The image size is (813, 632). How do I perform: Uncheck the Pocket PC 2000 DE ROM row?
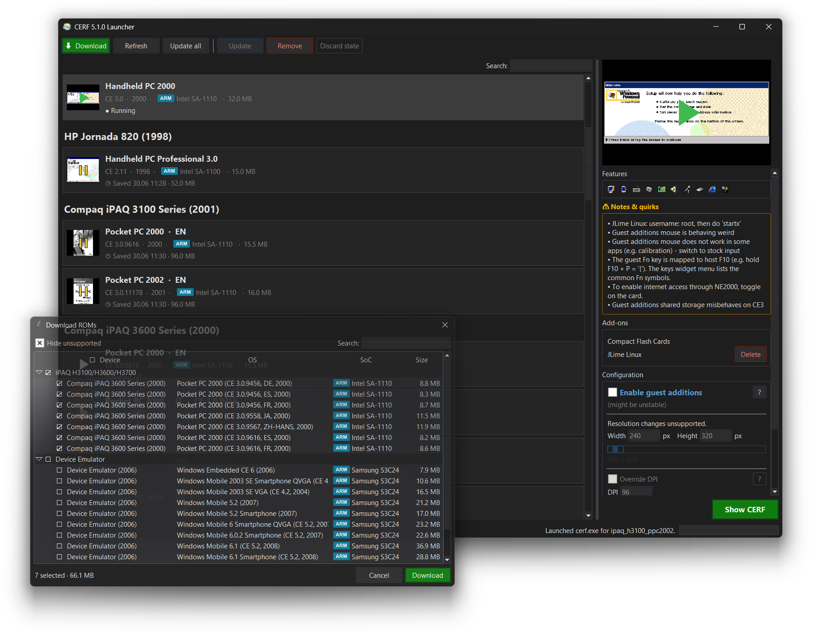coord(60,384)
